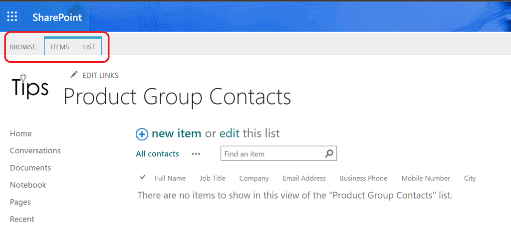Open the Items ribbon tab
The height and width of the screenshot is (225, 511).
pos(60,47)
